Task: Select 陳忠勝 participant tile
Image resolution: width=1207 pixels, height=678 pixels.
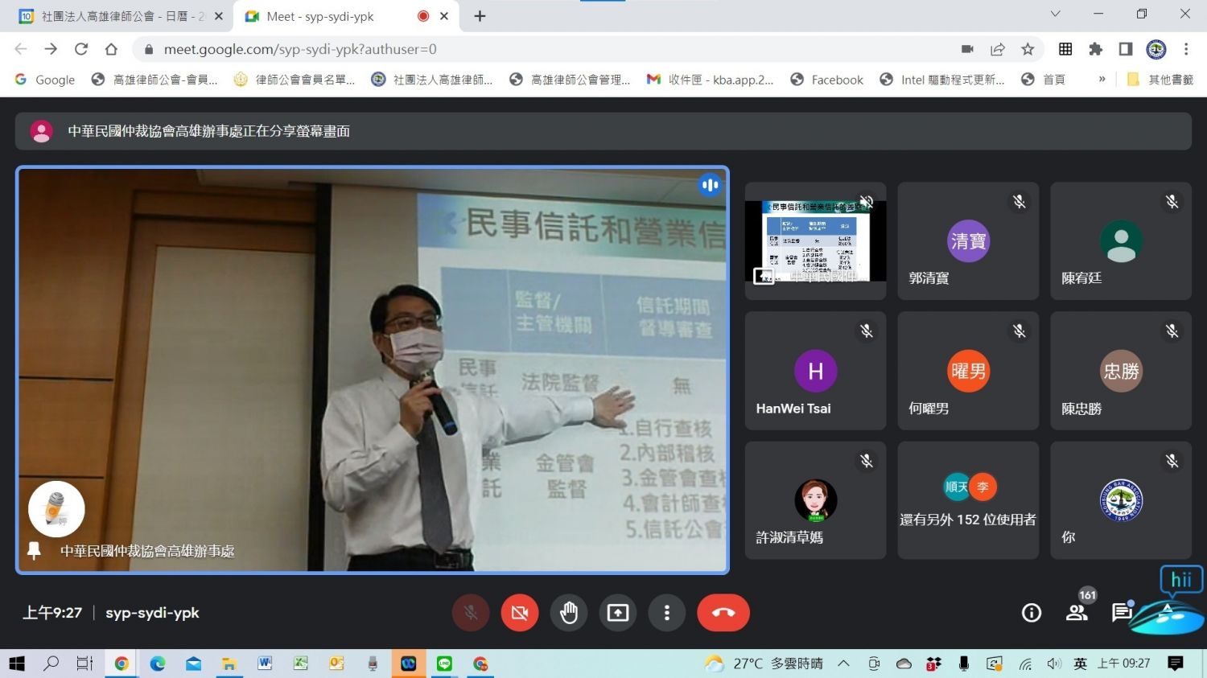Action: click(x=1121, y=371)
